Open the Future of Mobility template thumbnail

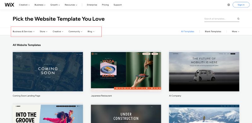204,72
